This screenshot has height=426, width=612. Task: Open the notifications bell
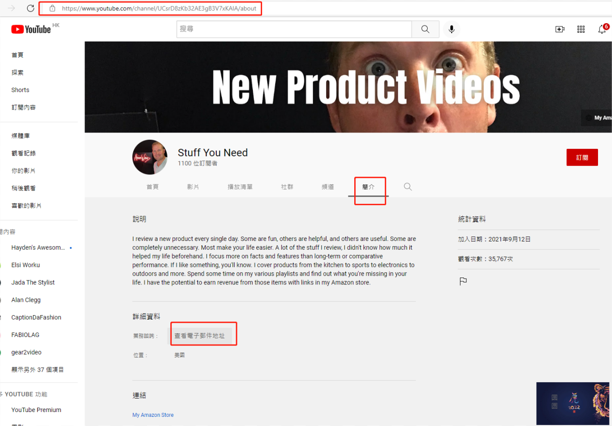pos(602,29)
